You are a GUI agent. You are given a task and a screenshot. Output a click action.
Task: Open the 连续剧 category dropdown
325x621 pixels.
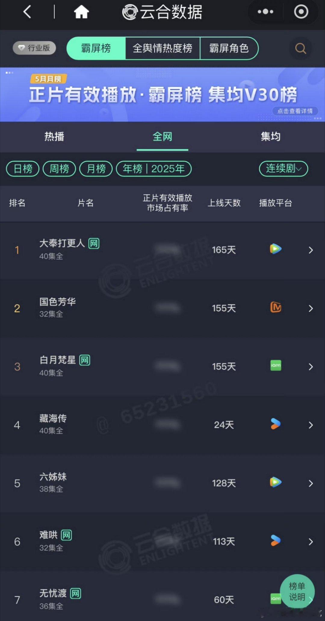coord(283,169)
